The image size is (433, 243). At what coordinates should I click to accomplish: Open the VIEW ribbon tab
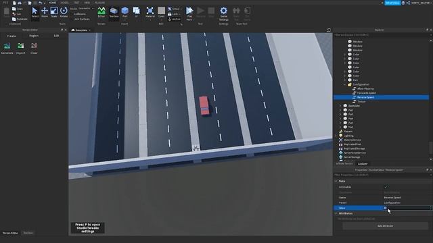(87, 3)
